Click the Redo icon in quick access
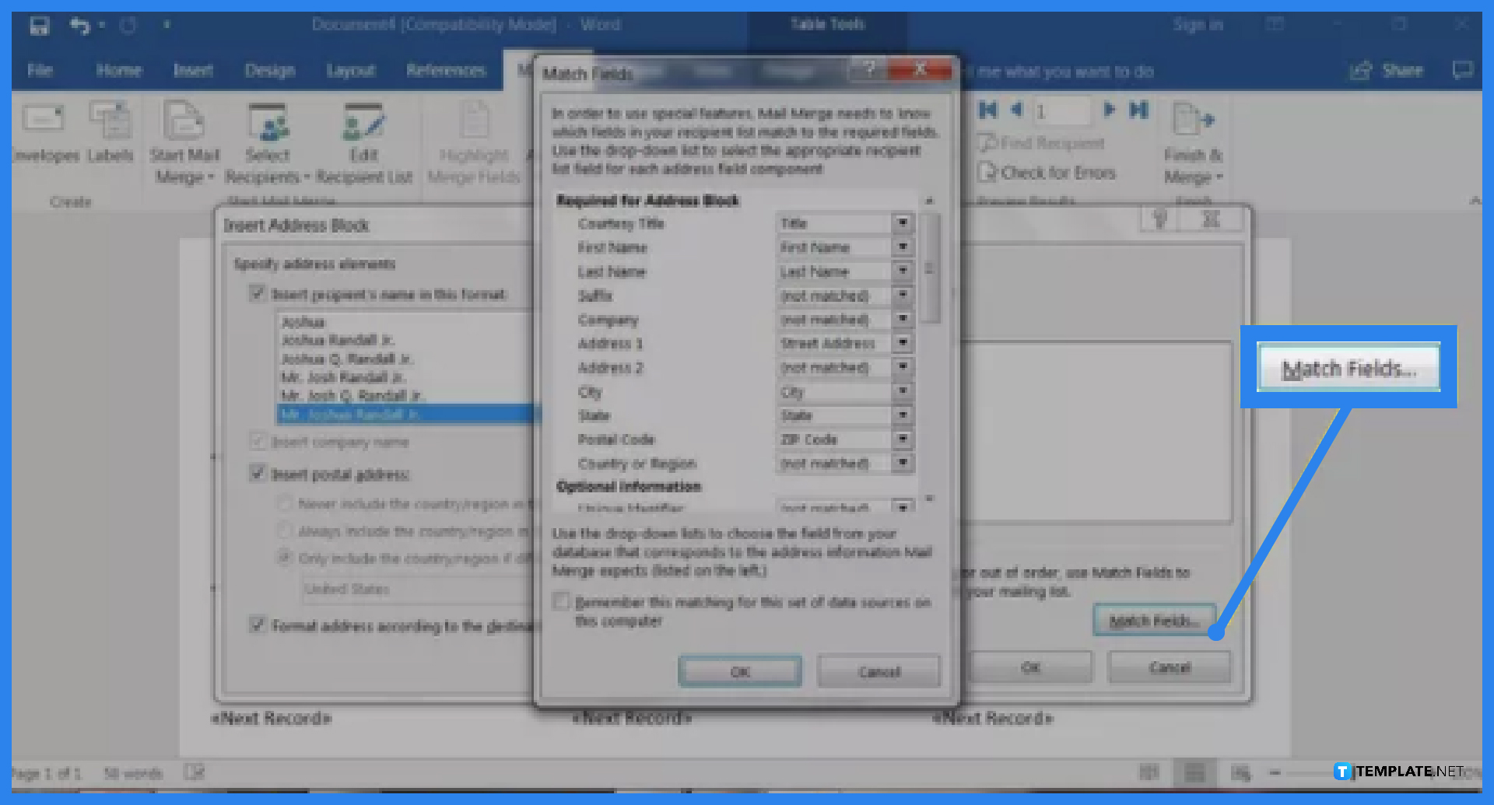 128,26
